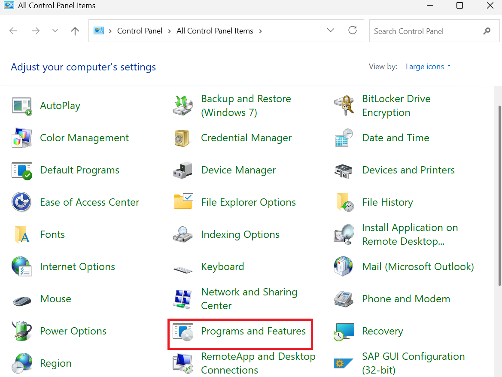Click the Color Management monitor icon
This screenshot has height=377, width=502.
[x=22, y=138]
